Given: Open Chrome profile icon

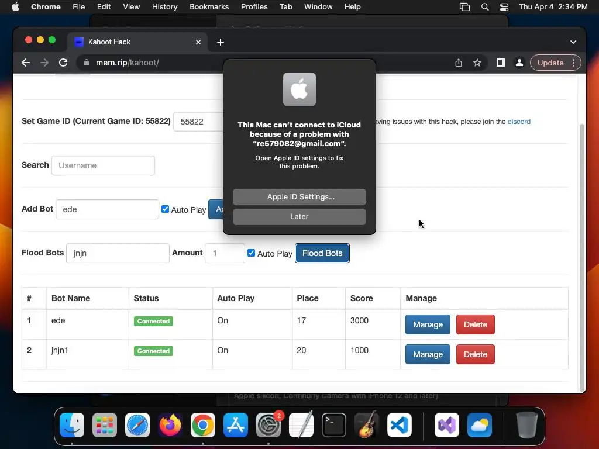Looking at the screenshot, I should point(519,63).
